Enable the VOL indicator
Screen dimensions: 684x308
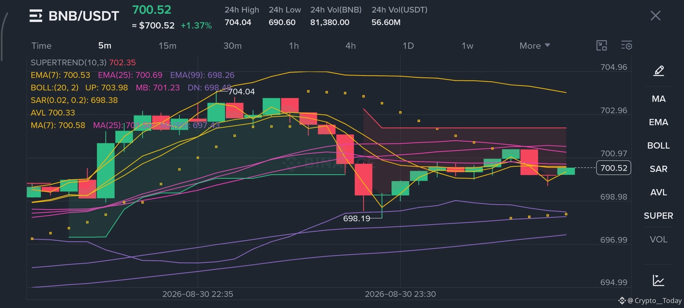659,239
